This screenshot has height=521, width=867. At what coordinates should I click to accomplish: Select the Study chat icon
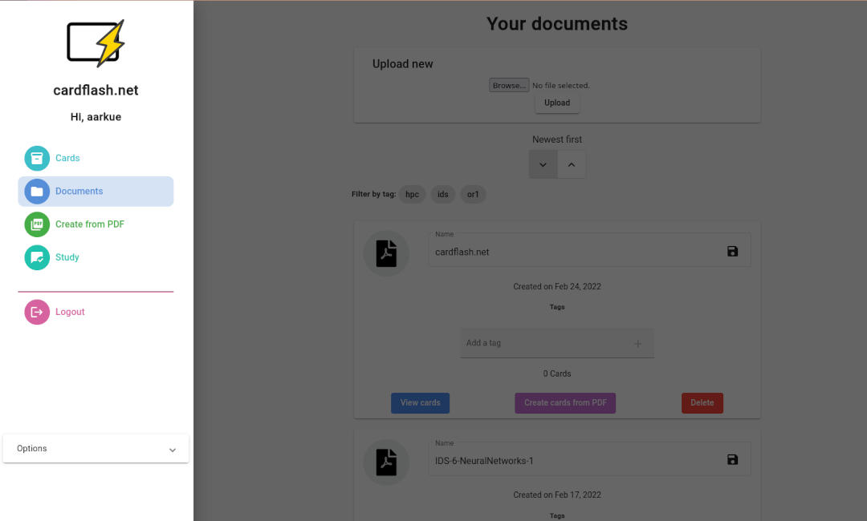[x=36, y=257]
